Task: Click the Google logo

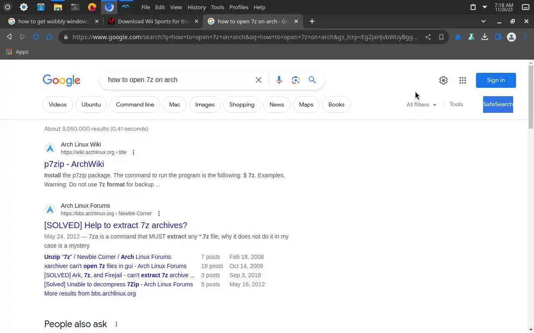Action: (x=61, y=80)
